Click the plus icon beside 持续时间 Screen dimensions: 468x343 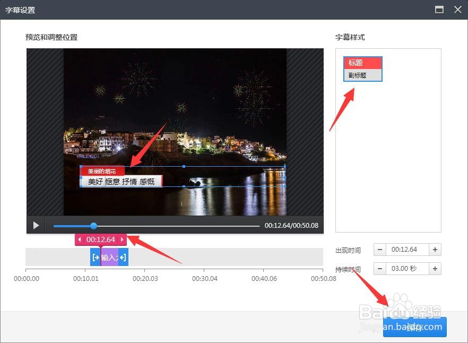pyautogui.click(x=435, y=268)
